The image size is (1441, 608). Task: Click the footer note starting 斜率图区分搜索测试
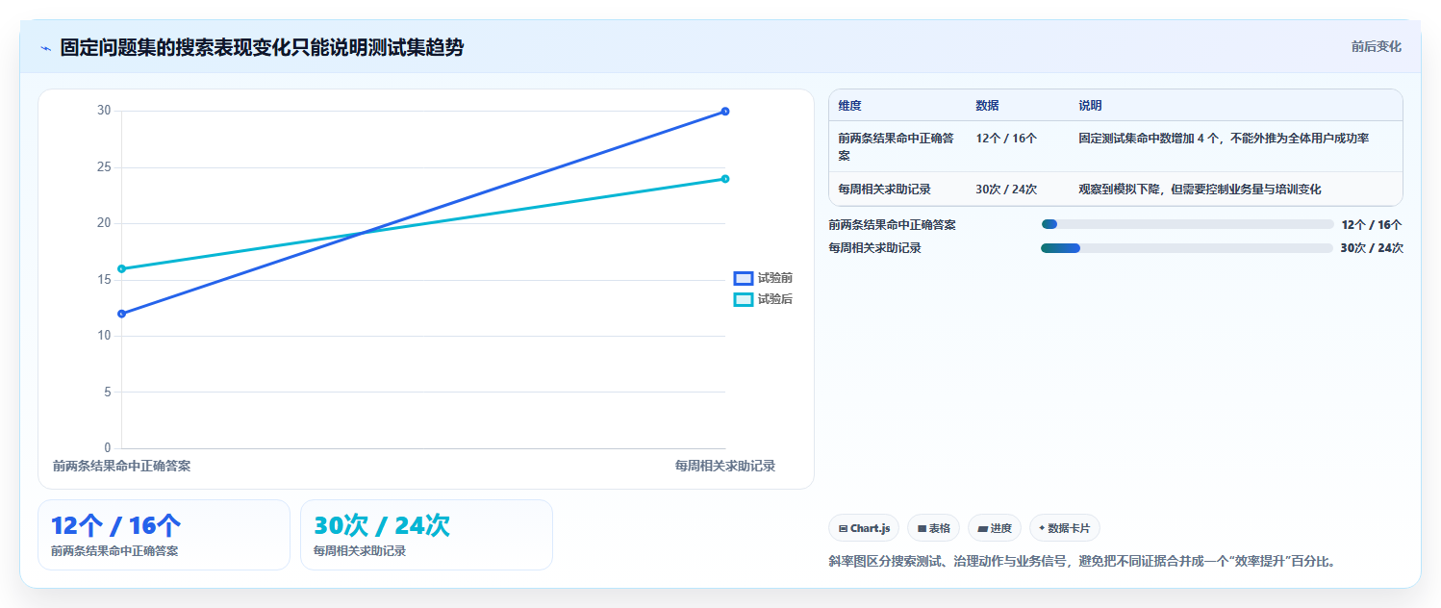(x=1082, y=561)
